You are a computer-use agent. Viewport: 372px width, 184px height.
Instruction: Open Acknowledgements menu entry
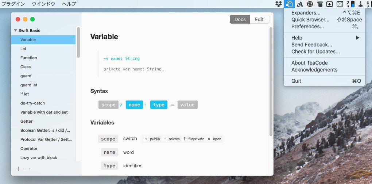(x=324, y=70)
